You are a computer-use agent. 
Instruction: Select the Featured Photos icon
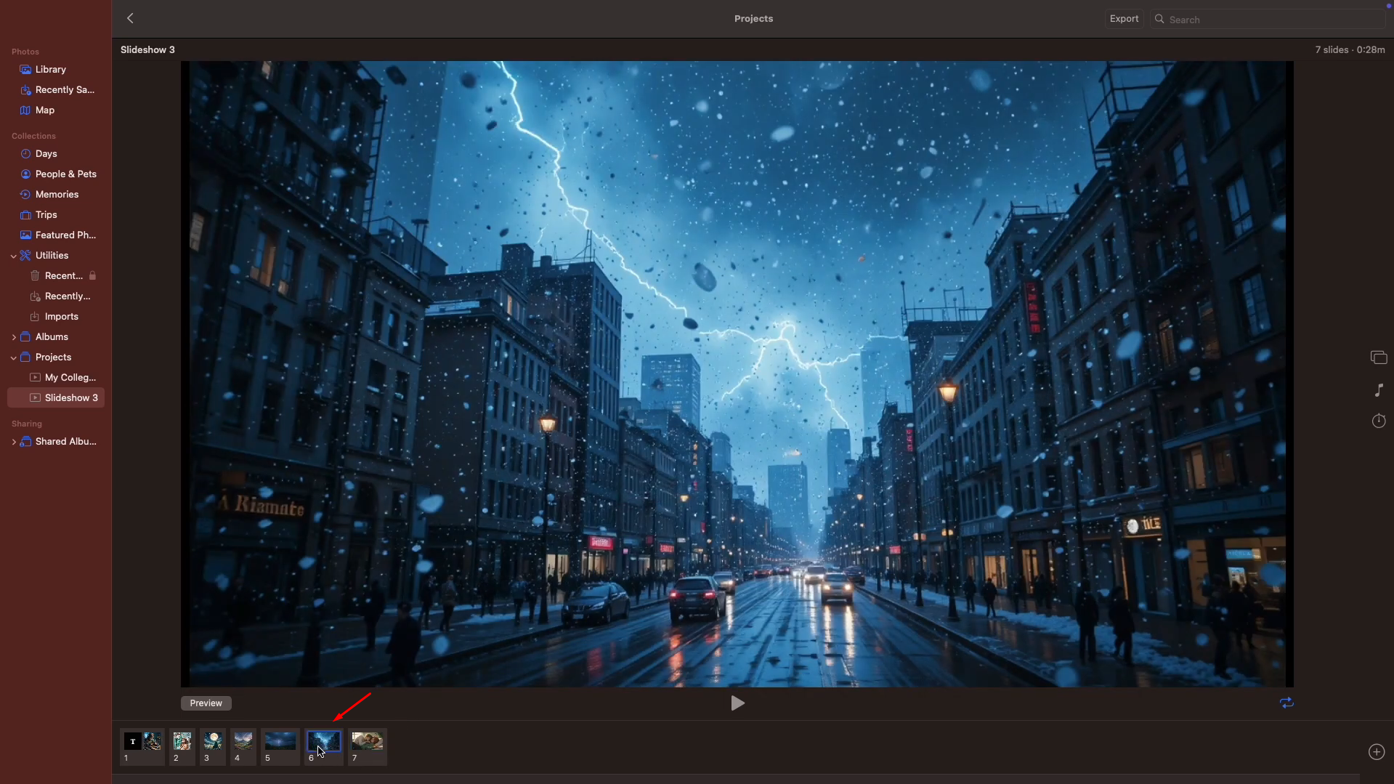(25, 235)
